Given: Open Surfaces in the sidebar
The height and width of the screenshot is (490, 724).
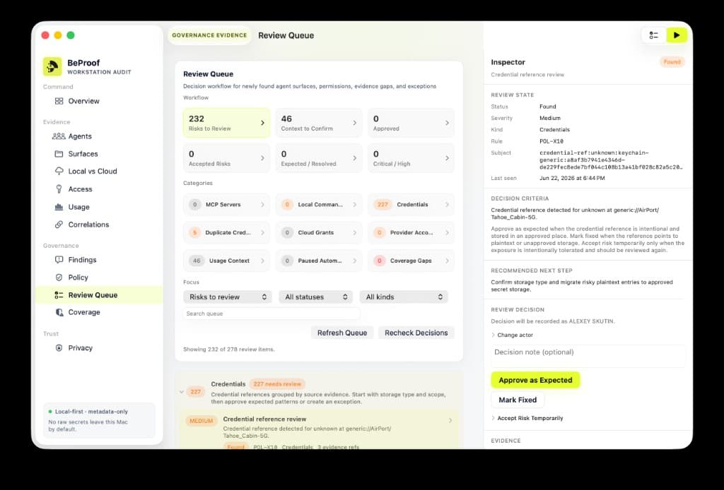Looking at the screenshot, I should coord(83,153).
